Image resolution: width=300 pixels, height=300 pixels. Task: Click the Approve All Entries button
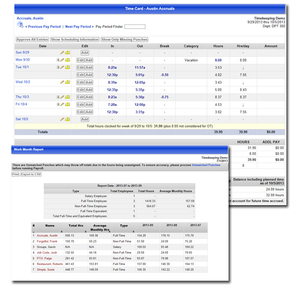pyautogui.click(x=32, y=40)
